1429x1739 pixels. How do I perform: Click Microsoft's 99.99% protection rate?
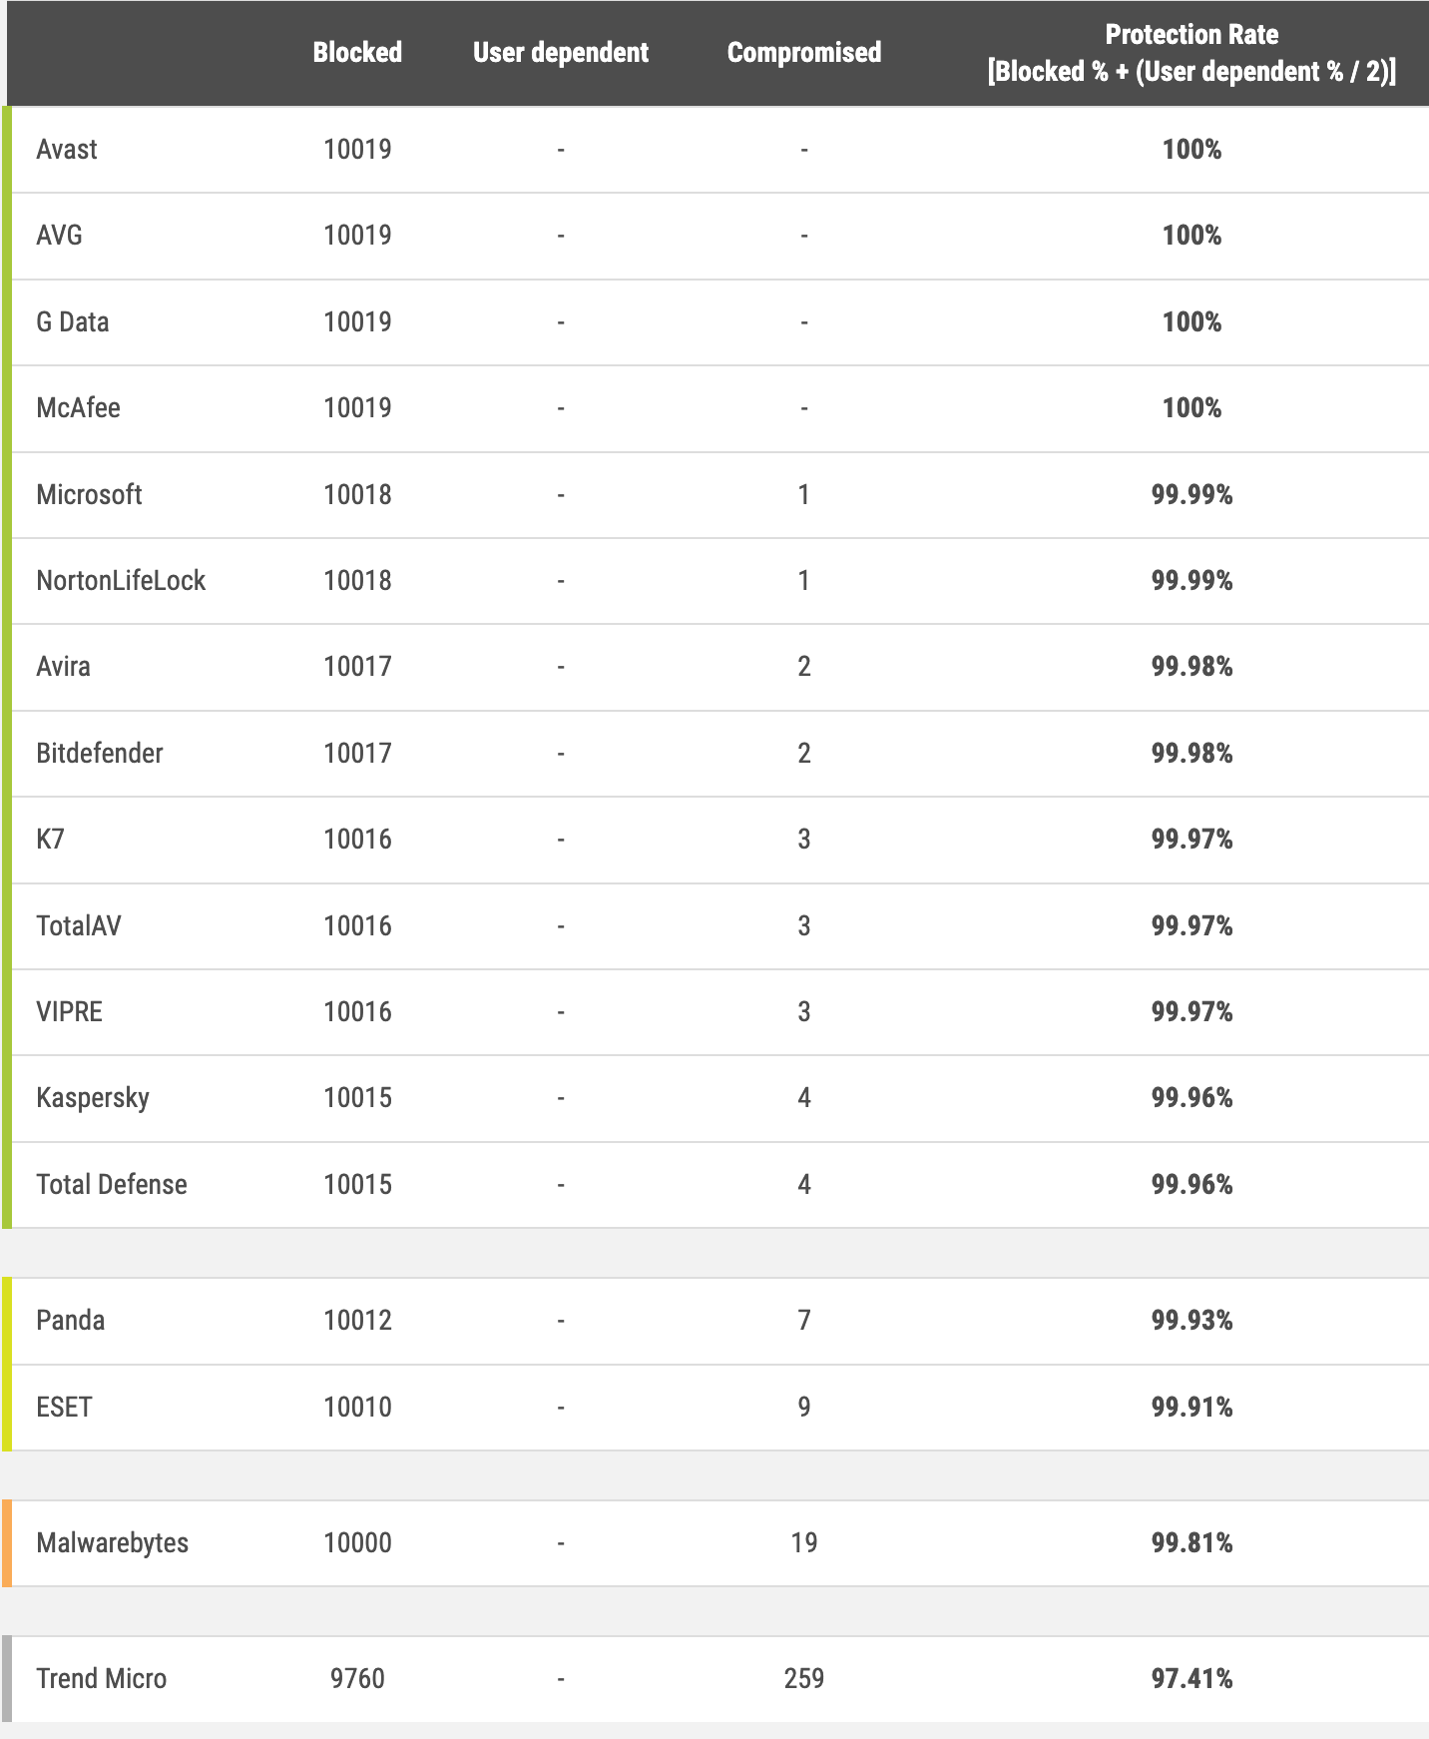pos(1191,495)
